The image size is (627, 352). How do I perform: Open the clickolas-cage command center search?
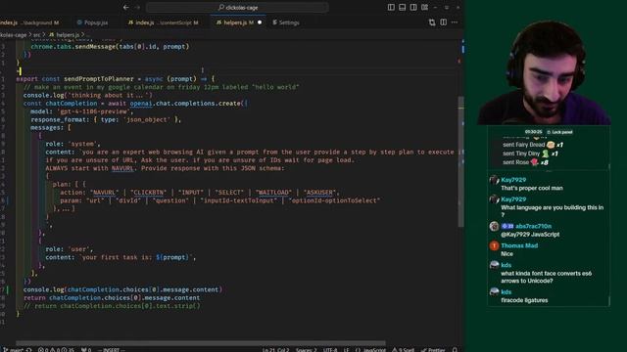point(237,7)
